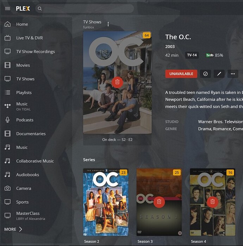Click the 25 badge on Season 3
The height and width of the screenshot is (246, 243).
click(x=177, y=173)
